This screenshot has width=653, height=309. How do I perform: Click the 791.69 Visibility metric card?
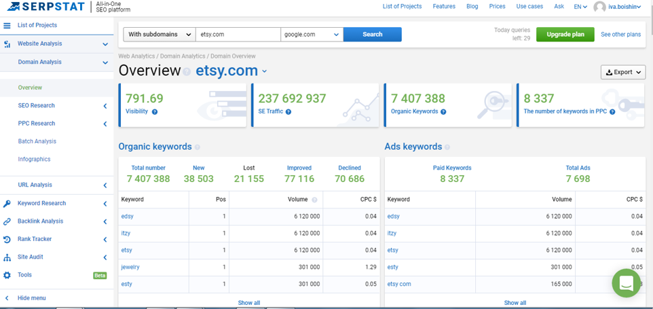tap(183, 105)
